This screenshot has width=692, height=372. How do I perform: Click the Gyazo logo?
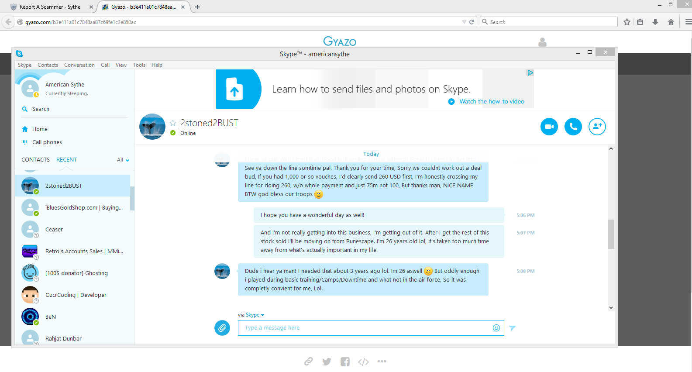click(340, 41)
